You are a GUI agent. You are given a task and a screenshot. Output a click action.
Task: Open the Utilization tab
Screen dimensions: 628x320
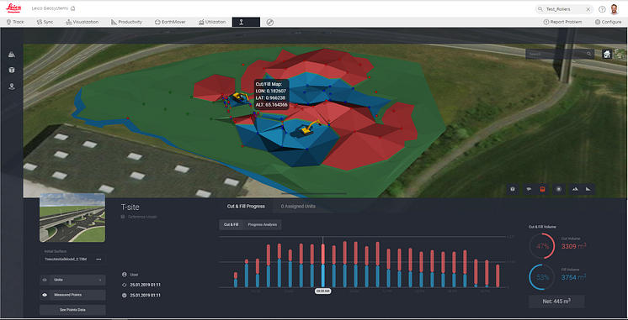[212, 22]
